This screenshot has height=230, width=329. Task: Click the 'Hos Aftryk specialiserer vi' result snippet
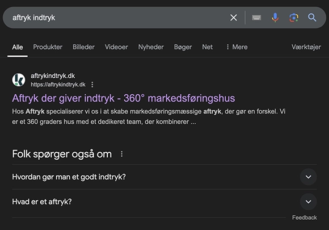[x=149, y=116]
